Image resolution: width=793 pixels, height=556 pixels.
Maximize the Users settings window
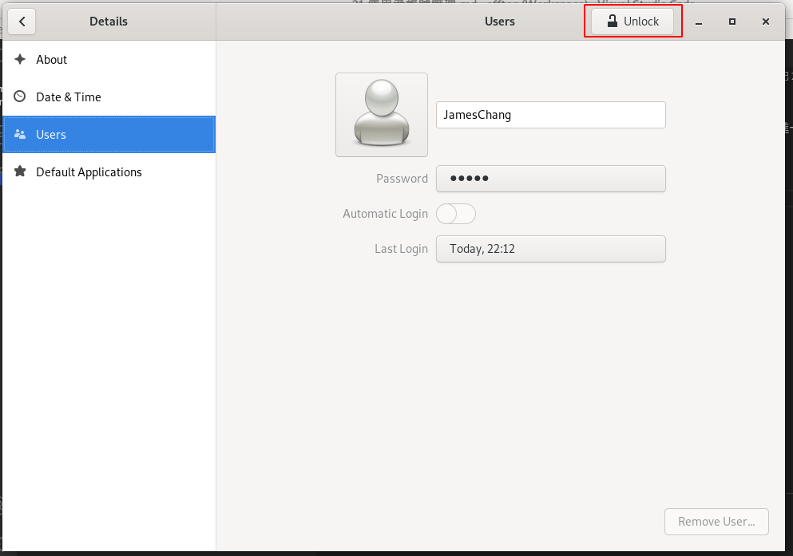(732, 22)
